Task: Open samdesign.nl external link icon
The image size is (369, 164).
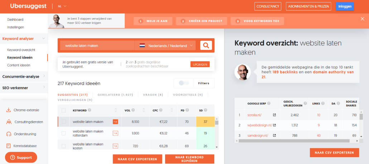Action: [274, 135]
